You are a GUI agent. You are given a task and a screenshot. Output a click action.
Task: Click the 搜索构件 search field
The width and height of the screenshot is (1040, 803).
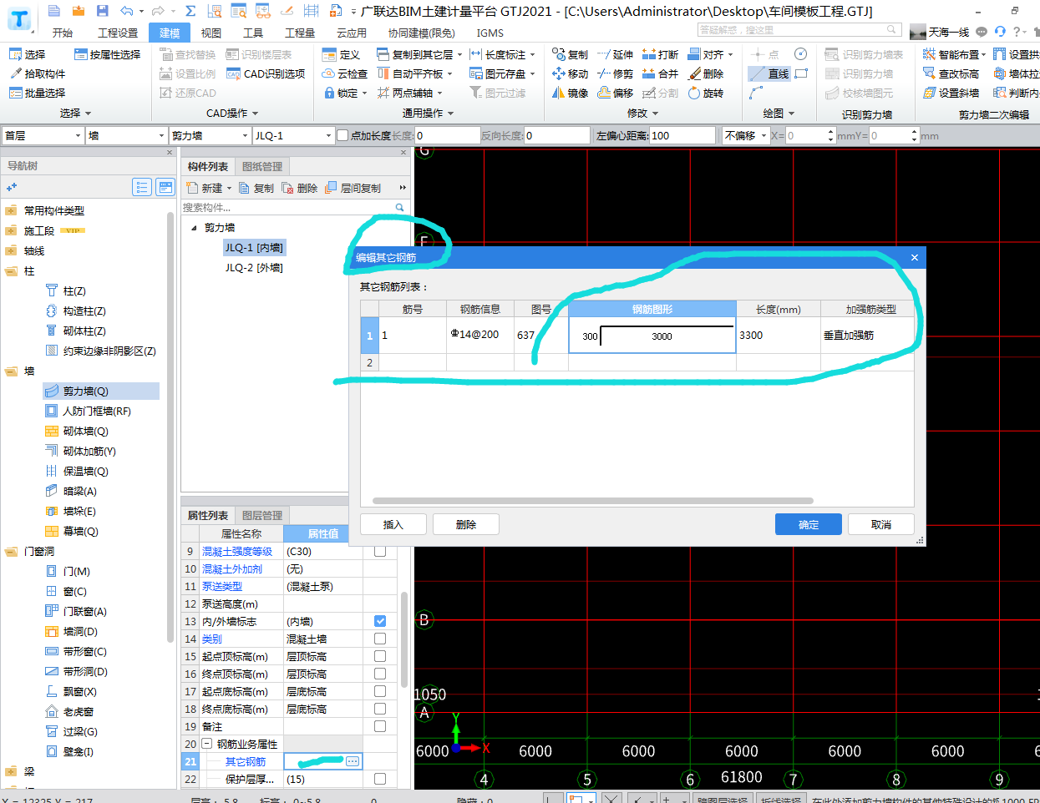tap(287, 207)
